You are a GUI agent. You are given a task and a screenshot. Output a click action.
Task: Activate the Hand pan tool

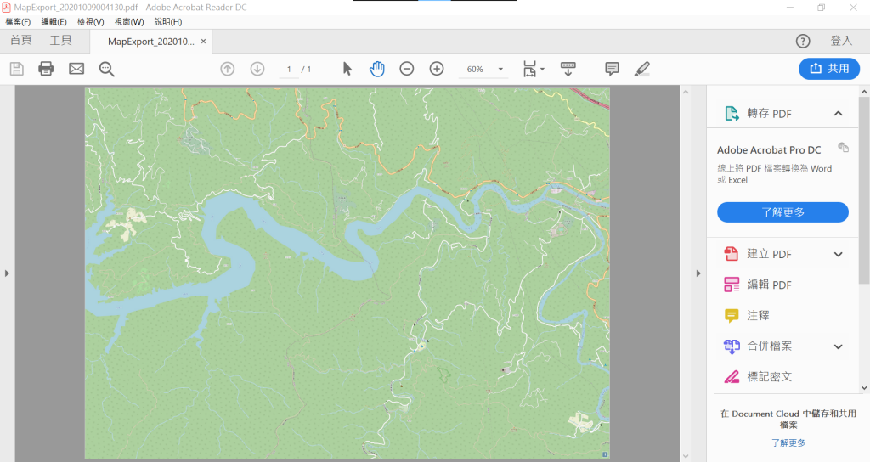[377, 69]
